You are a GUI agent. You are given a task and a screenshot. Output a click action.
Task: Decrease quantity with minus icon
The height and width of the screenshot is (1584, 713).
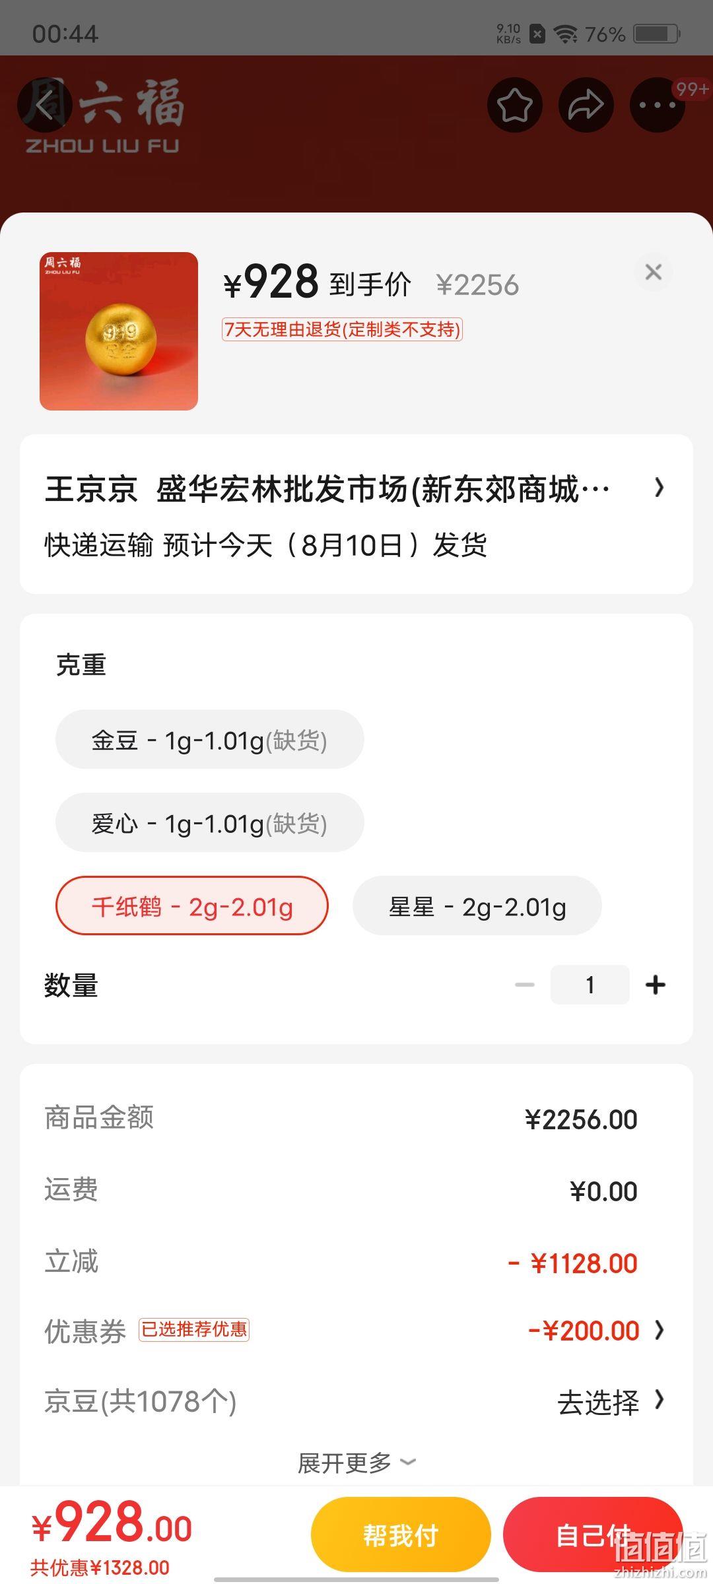525,985
